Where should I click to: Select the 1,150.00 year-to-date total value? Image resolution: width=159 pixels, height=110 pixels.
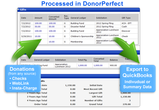(x=70, y=85)
